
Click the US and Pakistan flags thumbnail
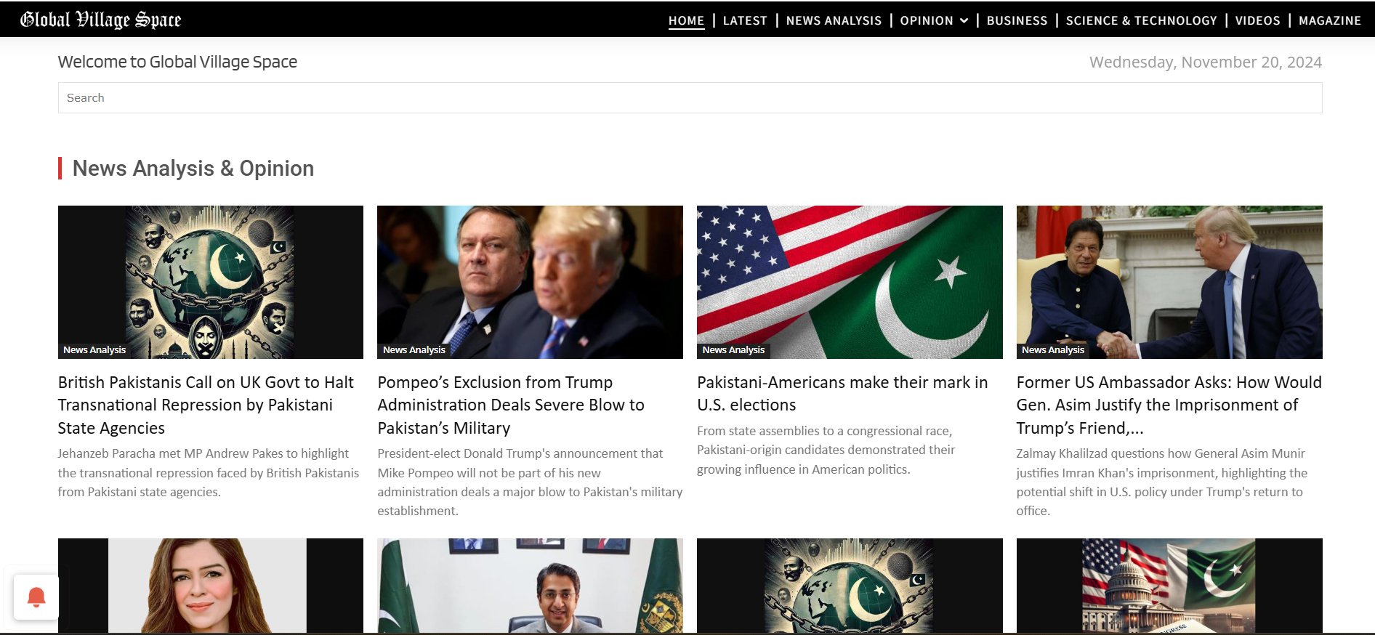point(850,282)
